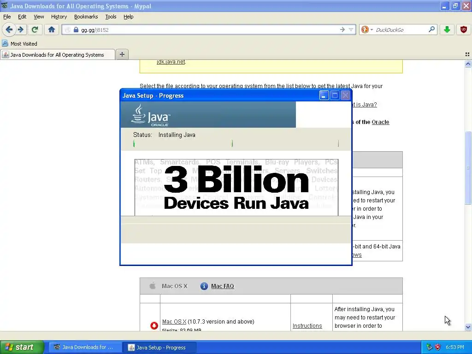Go back with the browser Back arrow
This screenshot has height=354, width=472.
pos(9,29)
